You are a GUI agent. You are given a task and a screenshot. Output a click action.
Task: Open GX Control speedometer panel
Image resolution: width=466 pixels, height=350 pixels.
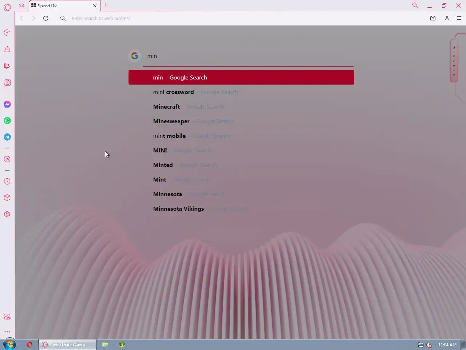(7, 33)
